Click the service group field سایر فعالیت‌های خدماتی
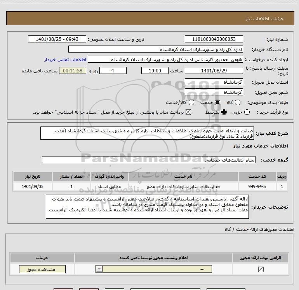The image size is (299, 290). click(x=149, y=160)
